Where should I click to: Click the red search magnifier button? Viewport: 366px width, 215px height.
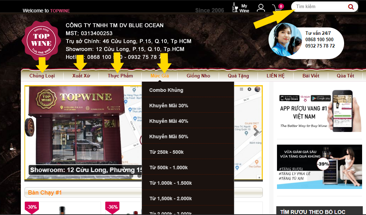[350, 7]
